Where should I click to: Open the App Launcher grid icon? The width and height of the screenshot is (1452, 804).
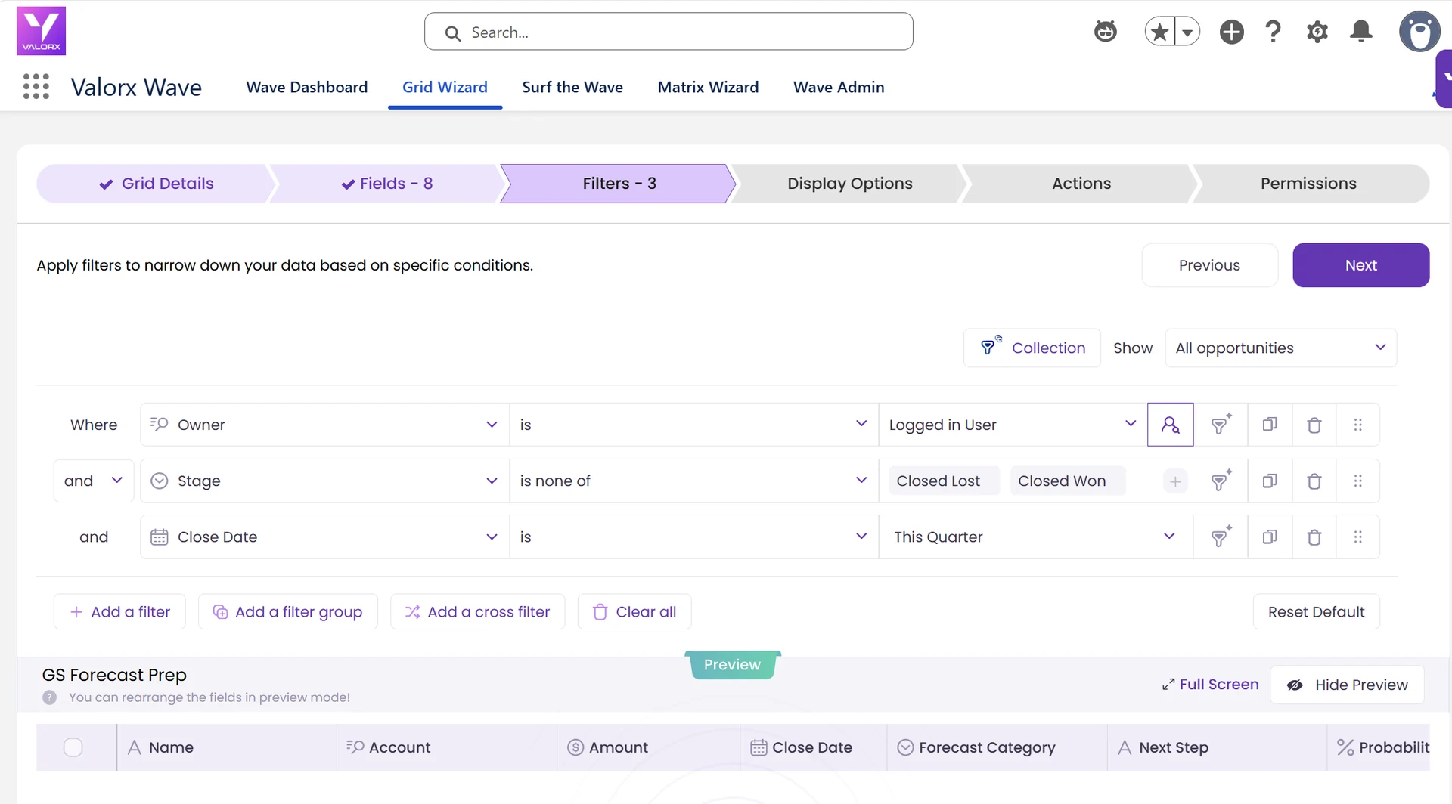(36, 86)
